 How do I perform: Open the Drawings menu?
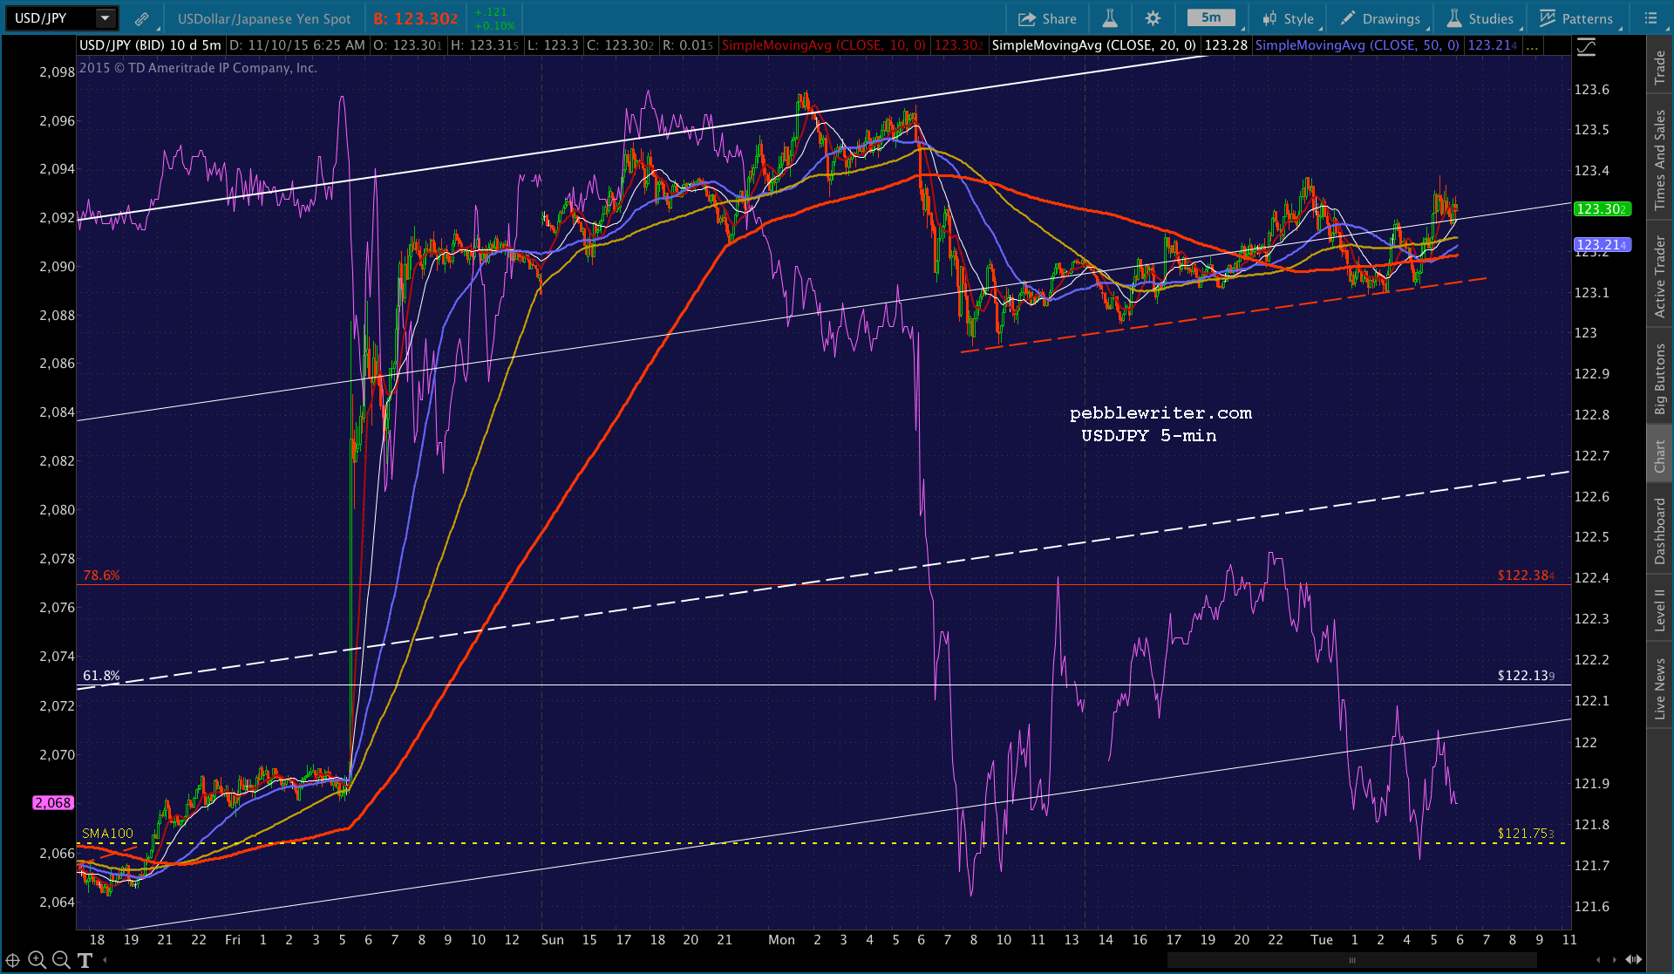pyautogui.click(x=1381, y=18)
